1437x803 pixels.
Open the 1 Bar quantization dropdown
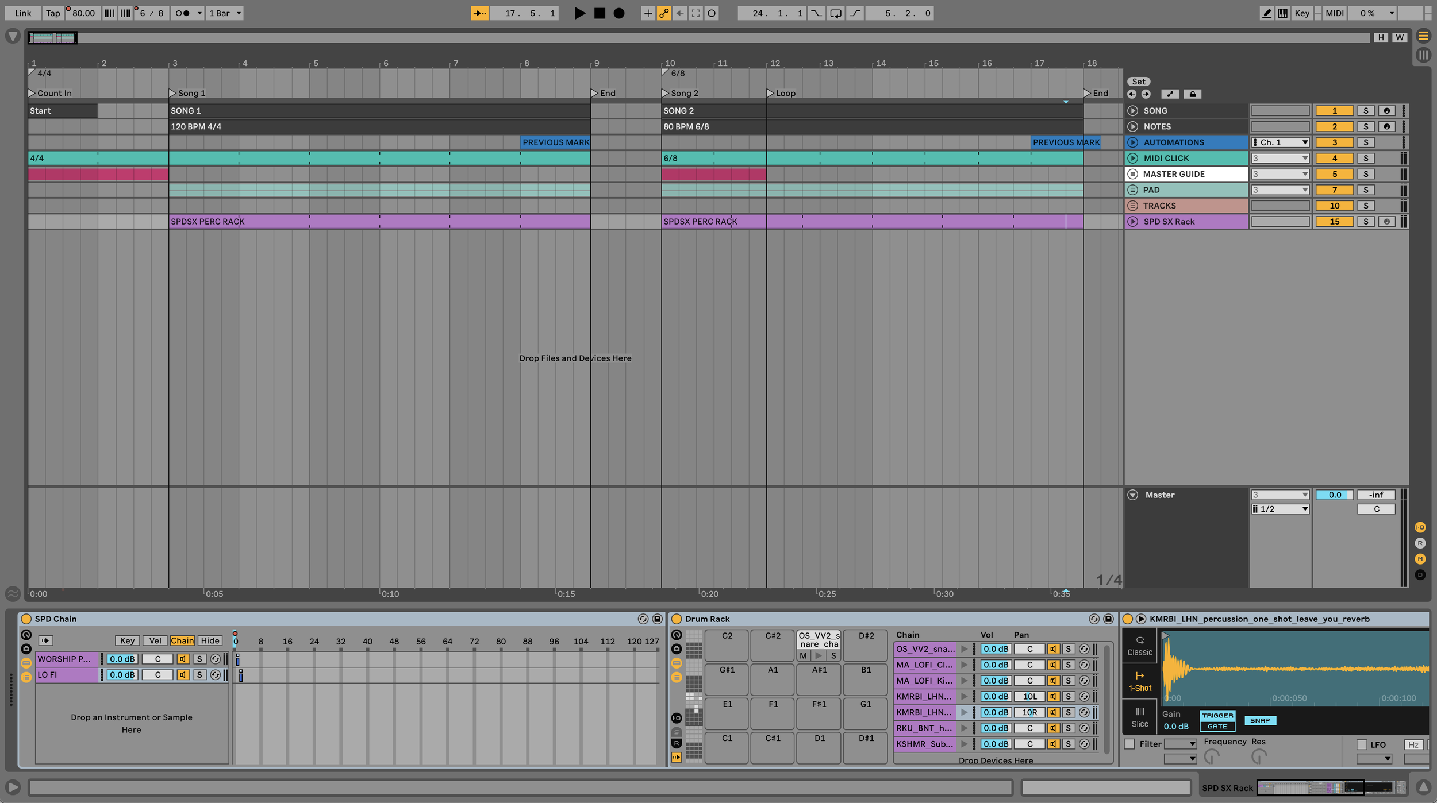(x=225, y=13)
